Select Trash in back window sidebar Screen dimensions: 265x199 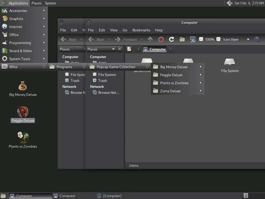[72, 81]
